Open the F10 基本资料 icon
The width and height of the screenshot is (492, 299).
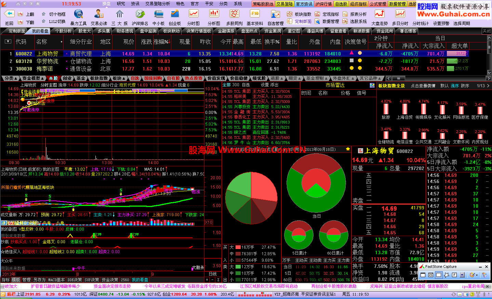pyautogui.click(x=255, y=14)
